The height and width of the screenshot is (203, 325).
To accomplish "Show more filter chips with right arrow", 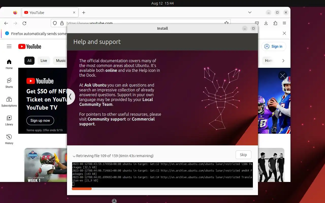I will click(x=283, y=61).
